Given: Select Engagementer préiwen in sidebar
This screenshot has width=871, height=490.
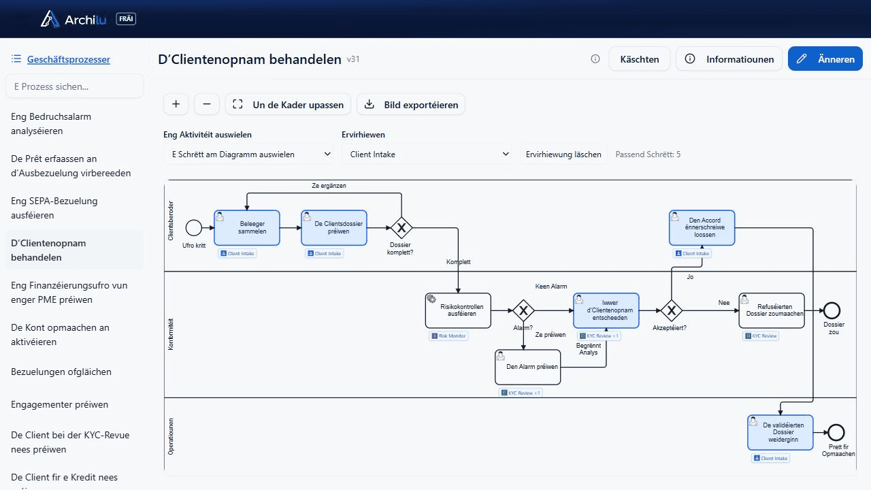Looking at the screenshot, I should pyautogui.click(x=74, y=404).
